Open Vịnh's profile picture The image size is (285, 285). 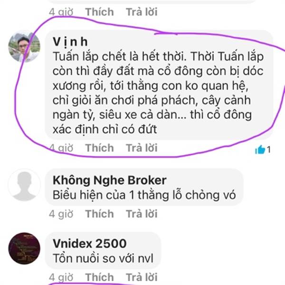[x=24, y=46]
